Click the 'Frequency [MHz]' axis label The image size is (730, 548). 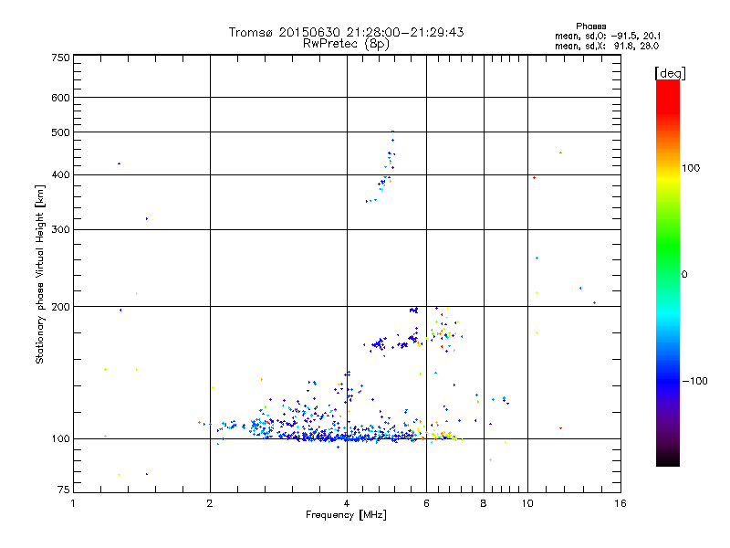pos(346,515)
